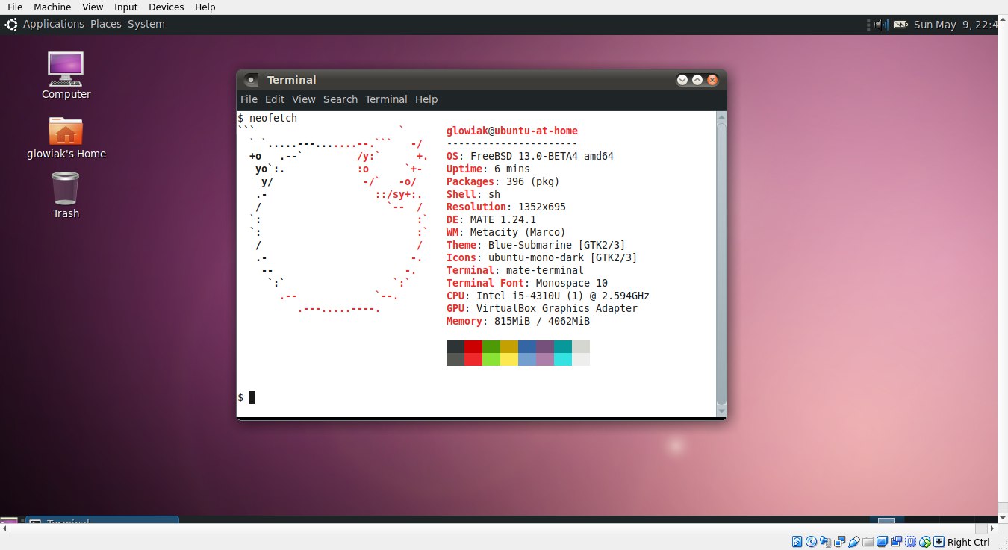1008x550 pixels.
Task: Click the dark red neofetch color block
Action: click(x=473, y=346)
